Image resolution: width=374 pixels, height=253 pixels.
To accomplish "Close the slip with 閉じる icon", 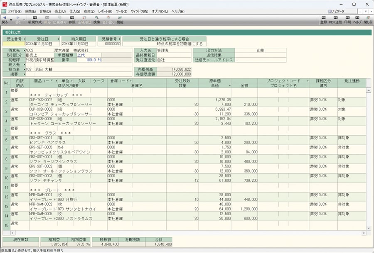I will 368,19.
